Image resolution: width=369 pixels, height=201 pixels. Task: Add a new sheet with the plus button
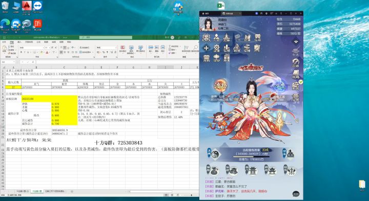[72, 191]
